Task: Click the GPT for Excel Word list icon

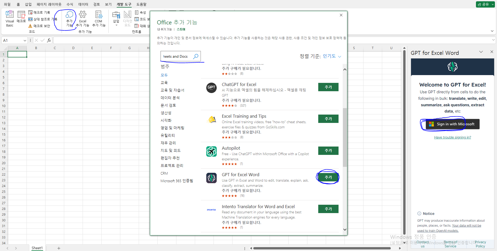Action: point(211,178)
